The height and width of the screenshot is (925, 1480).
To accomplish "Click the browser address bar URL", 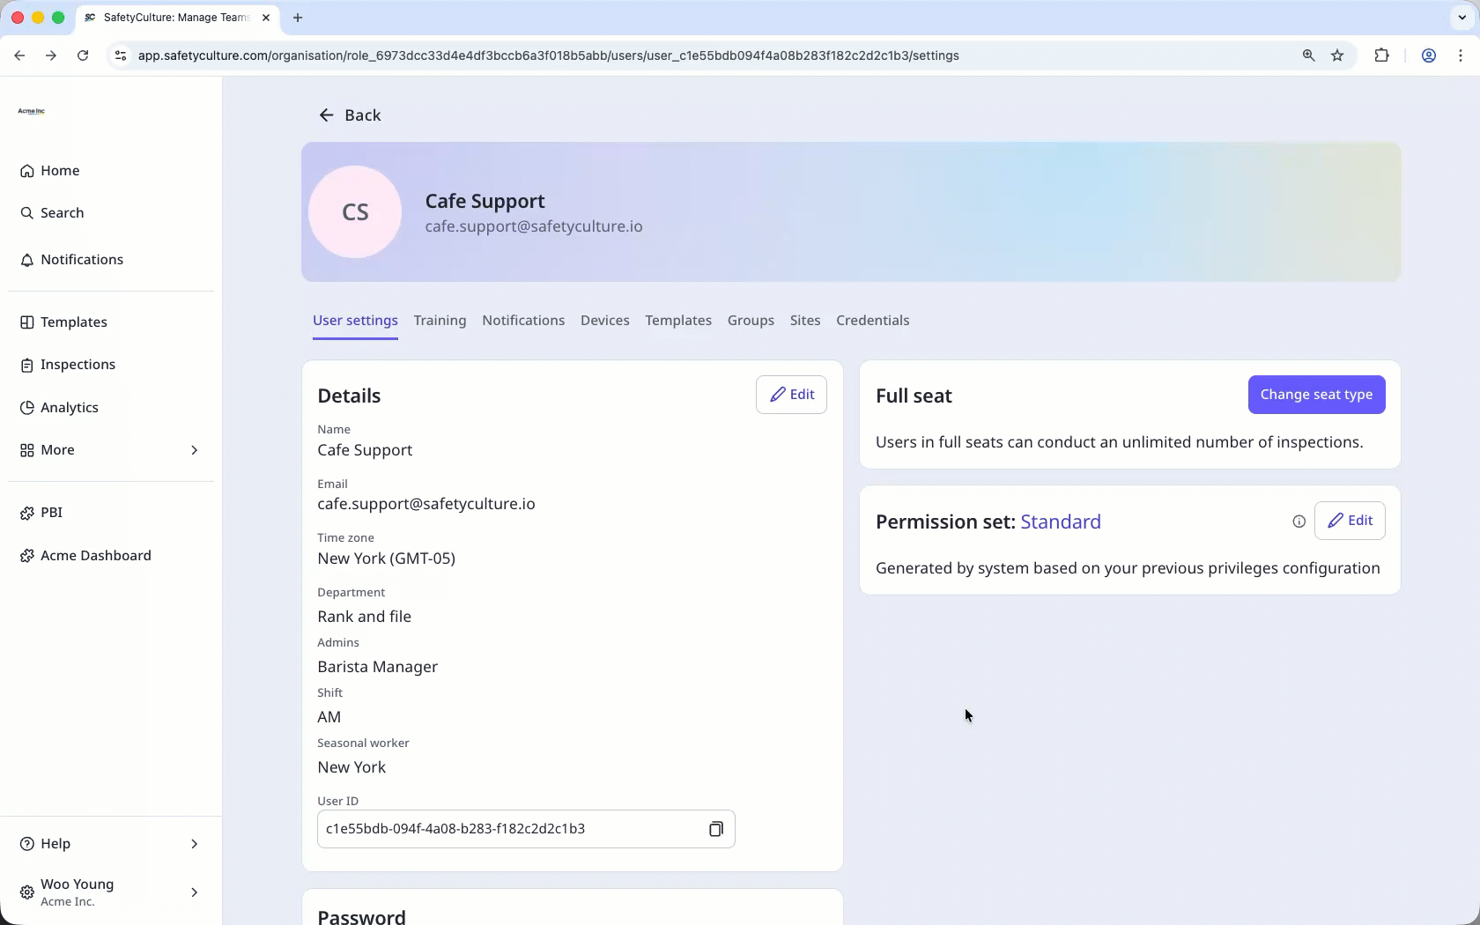I will tap(548, 55).
